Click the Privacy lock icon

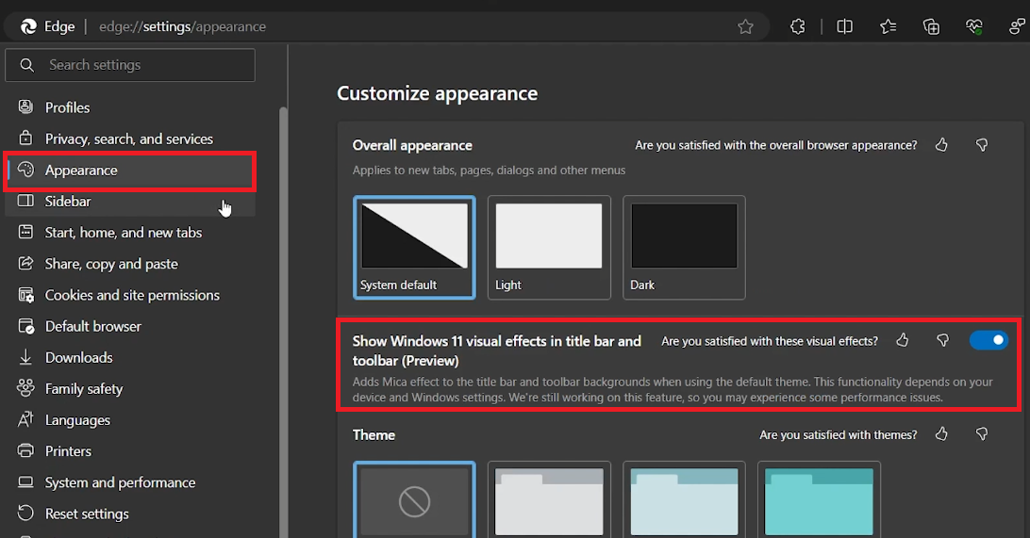click(25, 138)
